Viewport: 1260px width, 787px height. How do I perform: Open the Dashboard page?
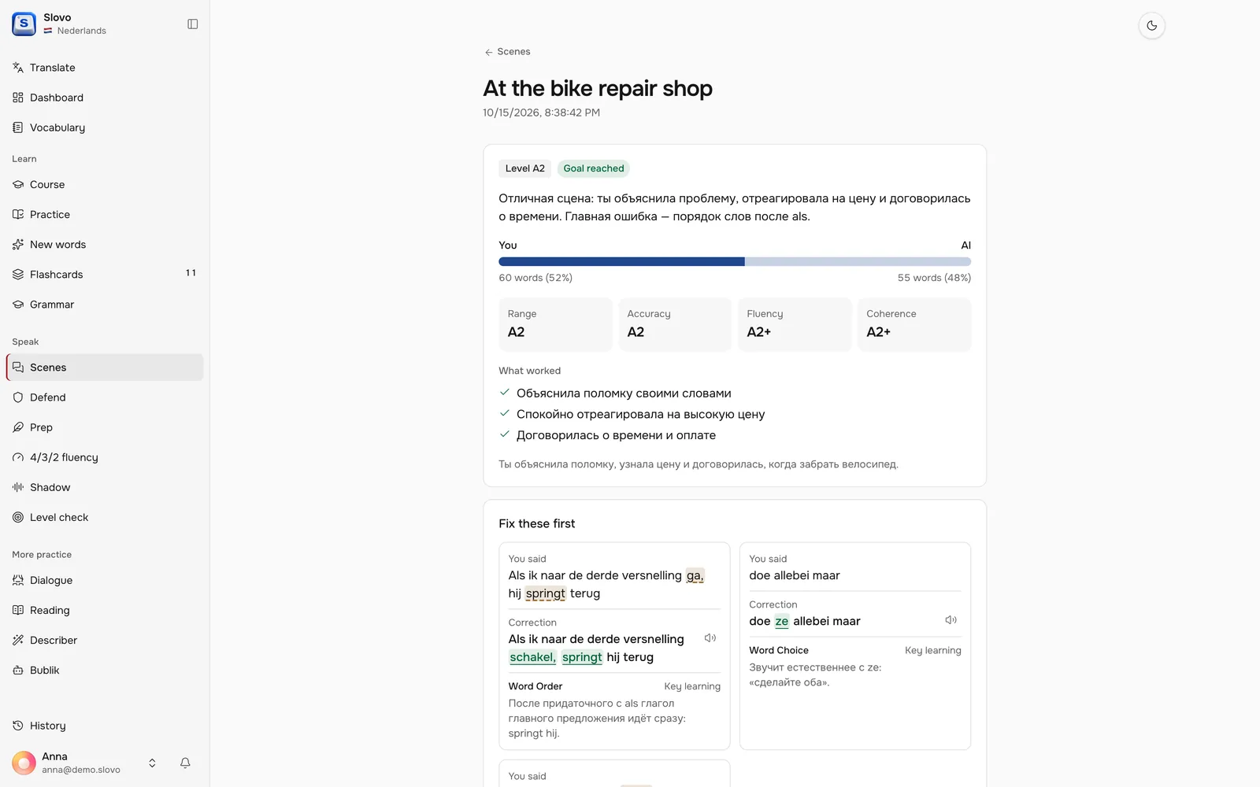[x=105, y=98]
